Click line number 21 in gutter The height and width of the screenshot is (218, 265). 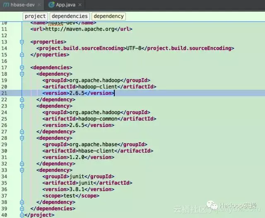[x=4, y=93]
